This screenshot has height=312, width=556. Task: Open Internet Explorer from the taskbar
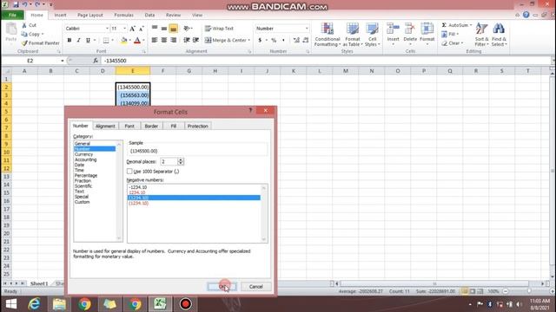point(35,304)
